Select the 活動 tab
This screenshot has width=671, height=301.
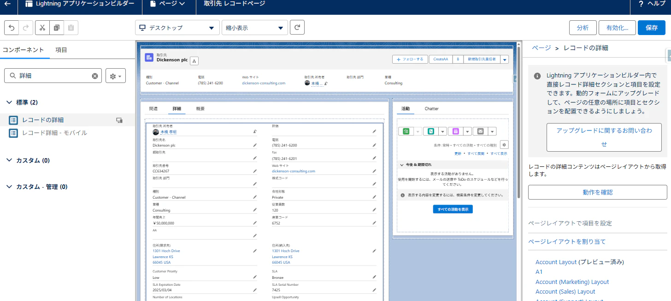(x=406, y=109)
